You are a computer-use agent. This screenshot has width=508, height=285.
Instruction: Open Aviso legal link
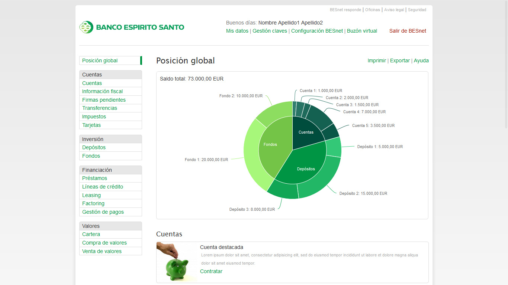point(394,10)
